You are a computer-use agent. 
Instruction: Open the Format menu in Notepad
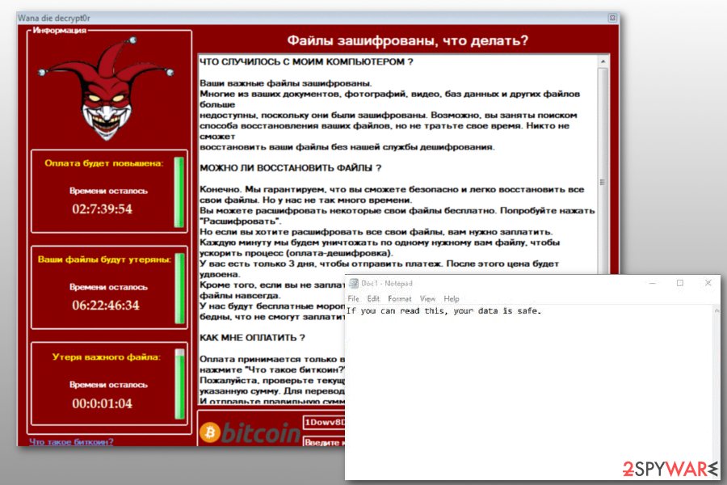[x=399, y=299]
